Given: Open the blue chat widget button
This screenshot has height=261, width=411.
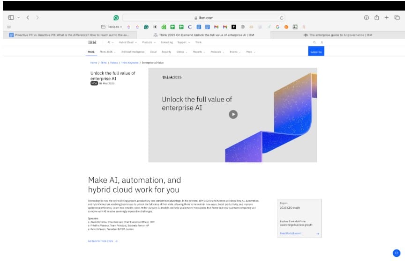Looking at the screenshot, I should [396, 253].
